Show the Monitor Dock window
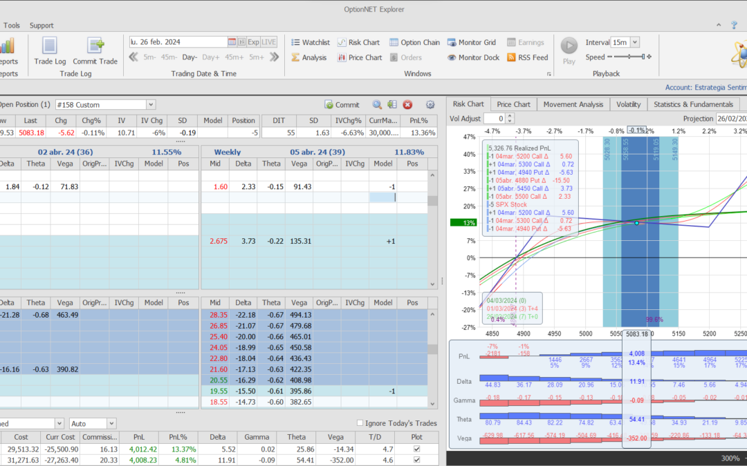This screenshot has width=747, height=466. 472,58
